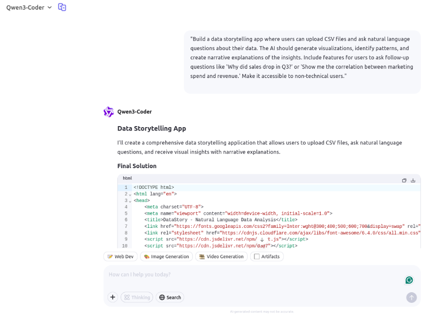The height and width of the screenshot is (317, 442).
Task: Open the Qwen3-Coder model selector dropdown
Action: 29,8
